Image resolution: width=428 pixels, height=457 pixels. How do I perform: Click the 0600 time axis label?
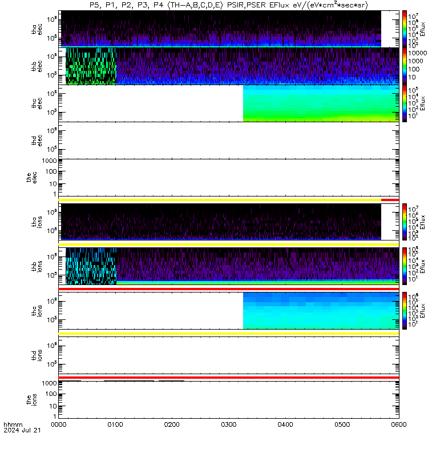click(399, 424)
